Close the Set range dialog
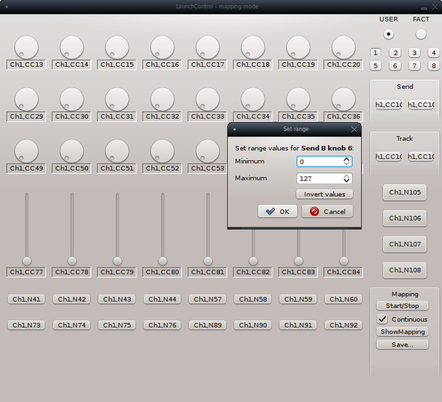This screenshot has width=442, height=402. (x=353, y=129)
